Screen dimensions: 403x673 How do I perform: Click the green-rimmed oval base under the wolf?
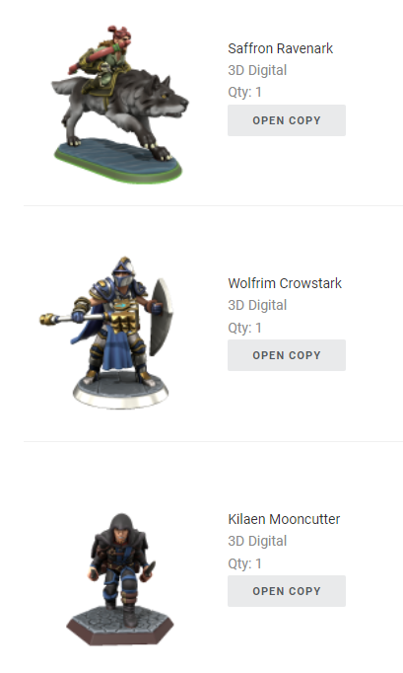[118, 161]
